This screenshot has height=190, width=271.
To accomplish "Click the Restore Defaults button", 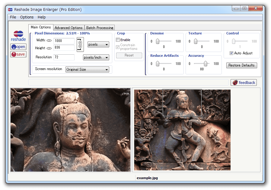I will coord(241,65).
